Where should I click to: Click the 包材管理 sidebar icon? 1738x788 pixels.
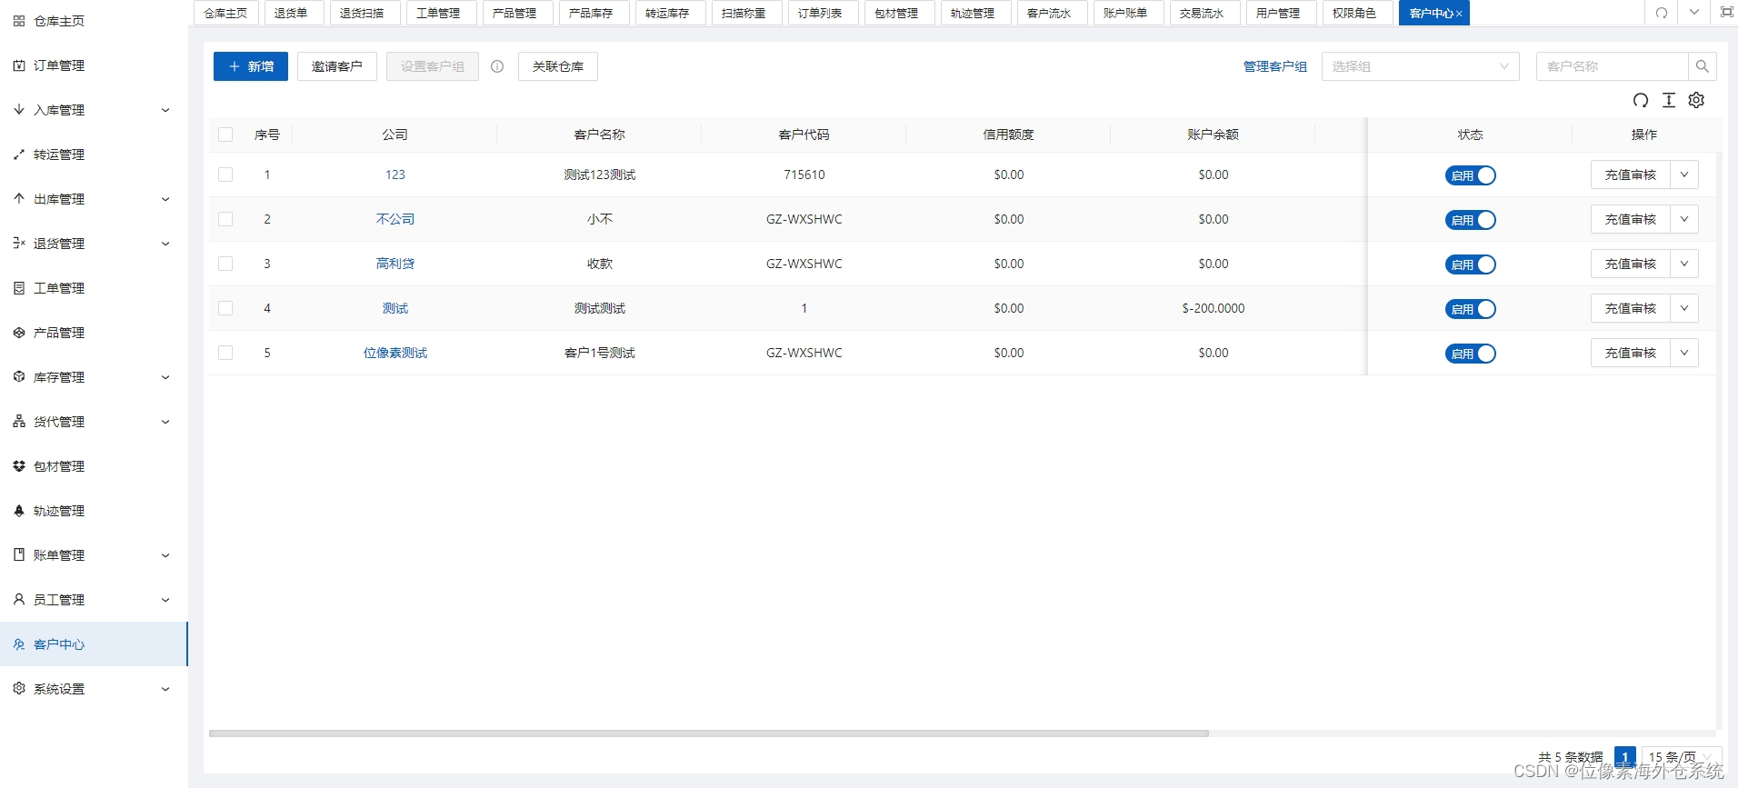pos(19,466)
